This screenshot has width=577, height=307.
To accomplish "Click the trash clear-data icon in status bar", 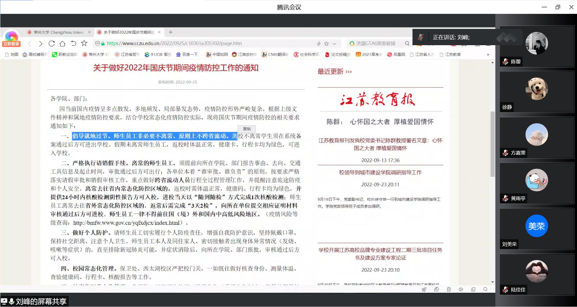I will coord(449,290).
